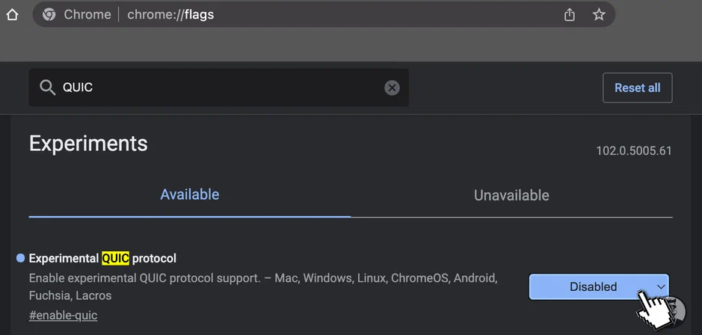Click the blue modified-flag dot indicator

pyautogui.click(x=20, y=258)
